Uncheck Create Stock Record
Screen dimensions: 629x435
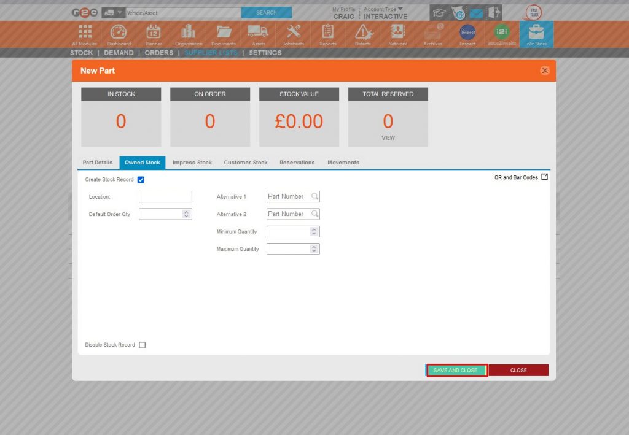tap(140, 179)
